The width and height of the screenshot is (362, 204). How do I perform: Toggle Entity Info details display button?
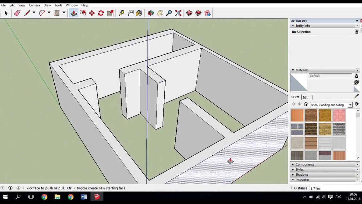pyautogui.click(x=357, y=32)
